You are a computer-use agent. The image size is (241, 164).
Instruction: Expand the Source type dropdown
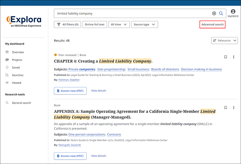tap(145, 24)
